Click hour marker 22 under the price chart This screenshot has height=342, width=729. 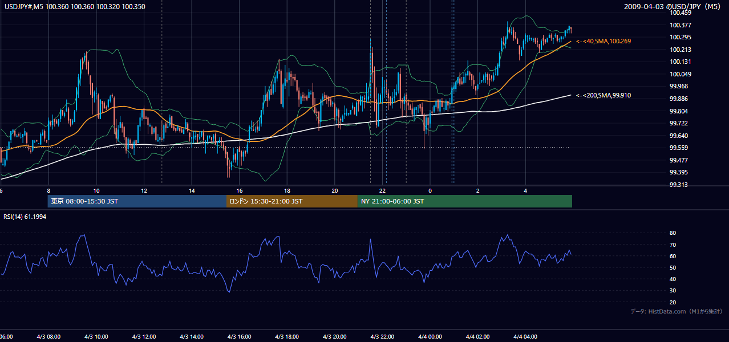[x=382, y=190]
